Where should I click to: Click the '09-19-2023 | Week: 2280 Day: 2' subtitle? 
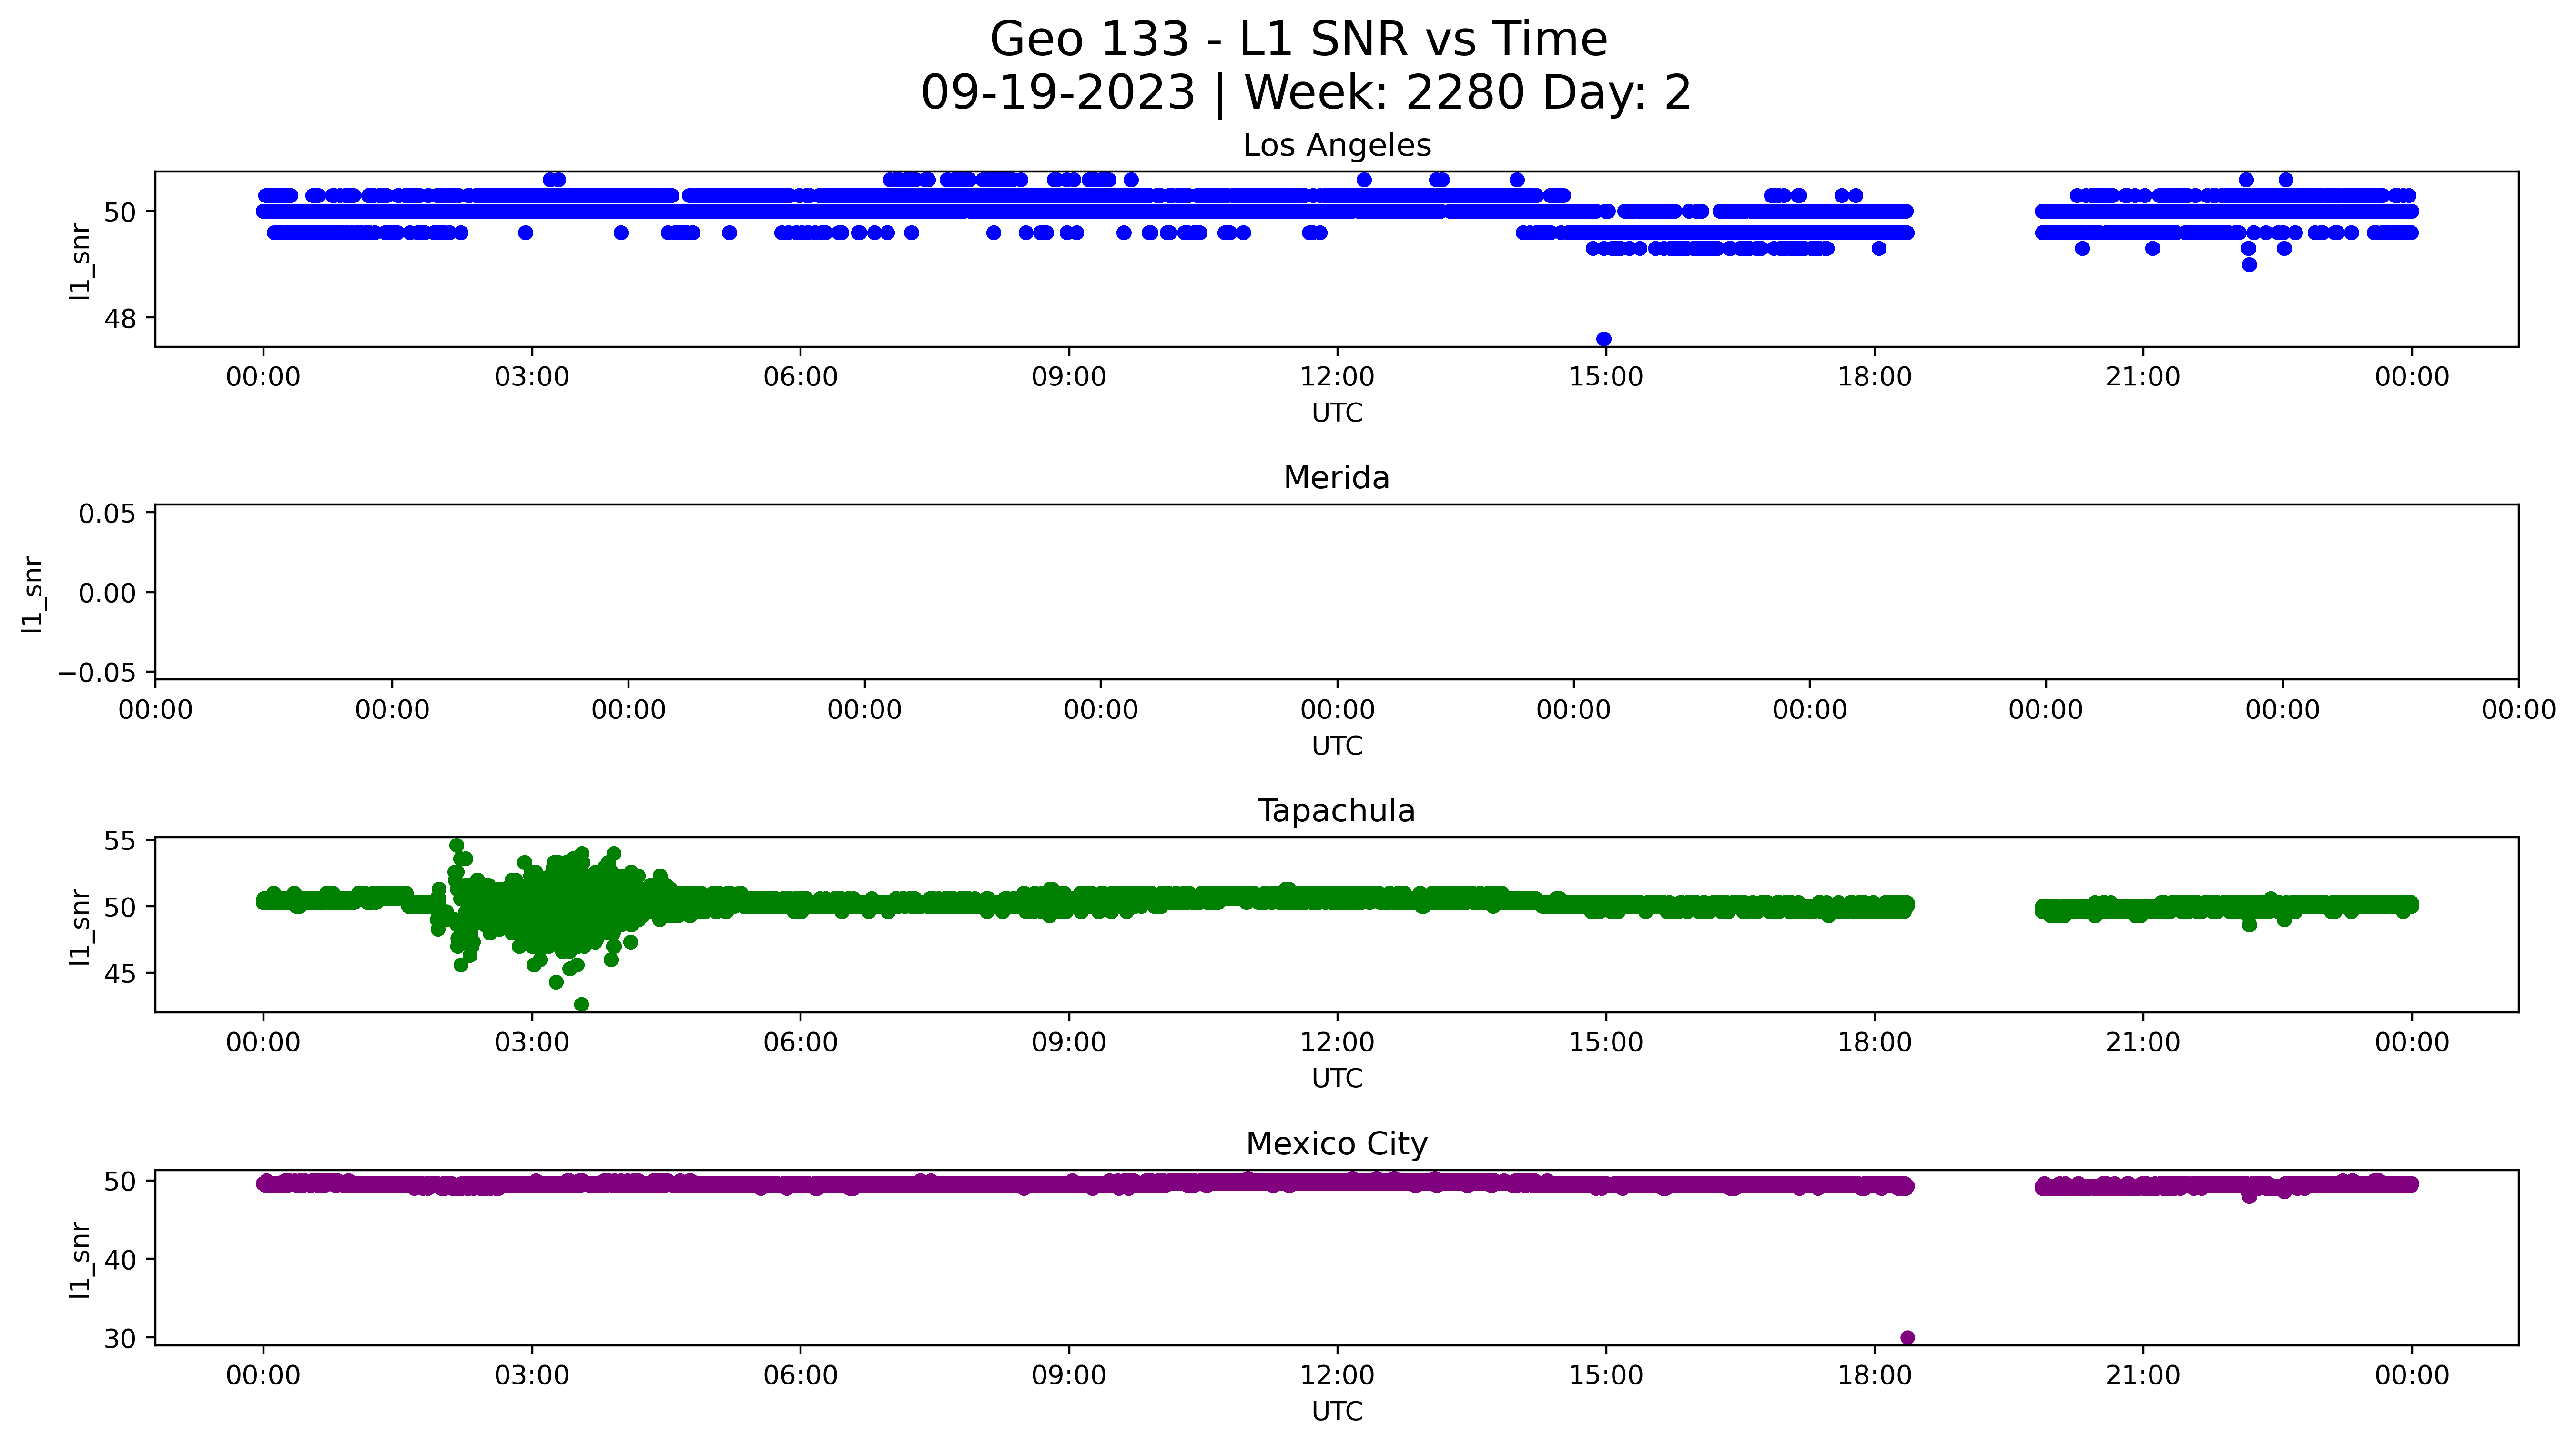tap(1305, 93)
